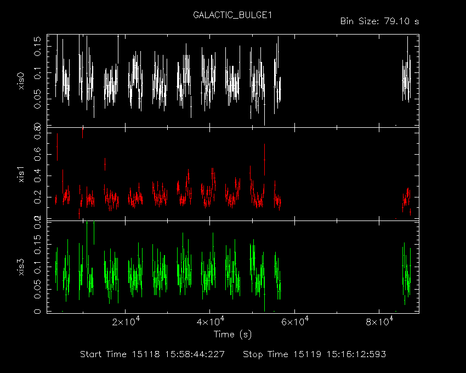Click the xis1 axis label

point(21,174)
